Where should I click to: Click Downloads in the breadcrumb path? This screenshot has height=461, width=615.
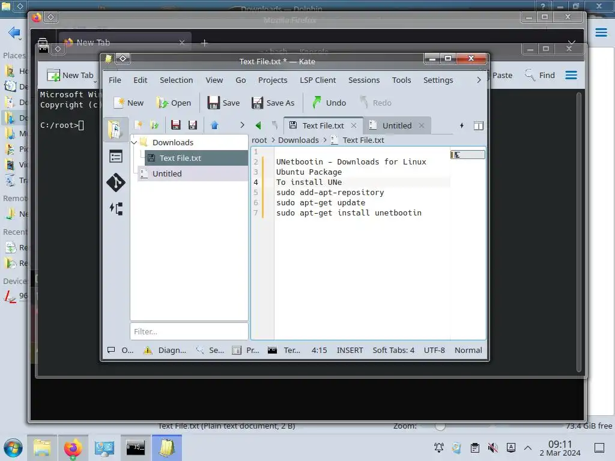pyautogui.click(x=298, y=140)
